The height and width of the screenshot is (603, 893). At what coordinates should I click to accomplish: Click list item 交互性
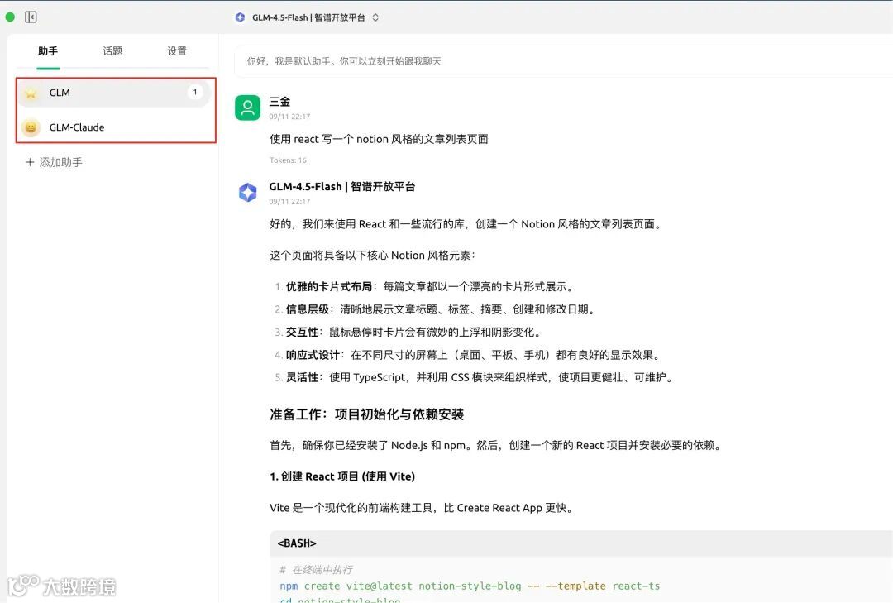(x=408, y=333)
